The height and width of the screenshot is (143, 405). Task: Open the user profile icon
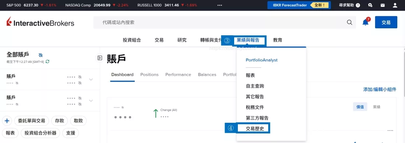[395, 5]
